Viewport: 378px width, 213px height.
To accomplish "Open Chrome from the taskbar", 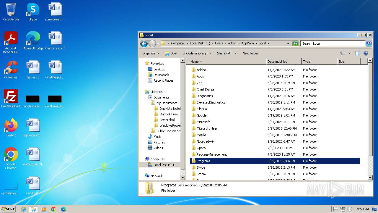I will (x=53, y=209).
